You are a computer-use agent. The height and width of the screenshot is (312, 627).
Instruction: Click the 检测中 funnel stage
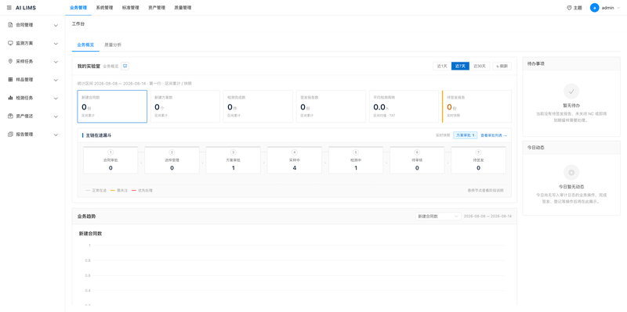coord(356,160)
